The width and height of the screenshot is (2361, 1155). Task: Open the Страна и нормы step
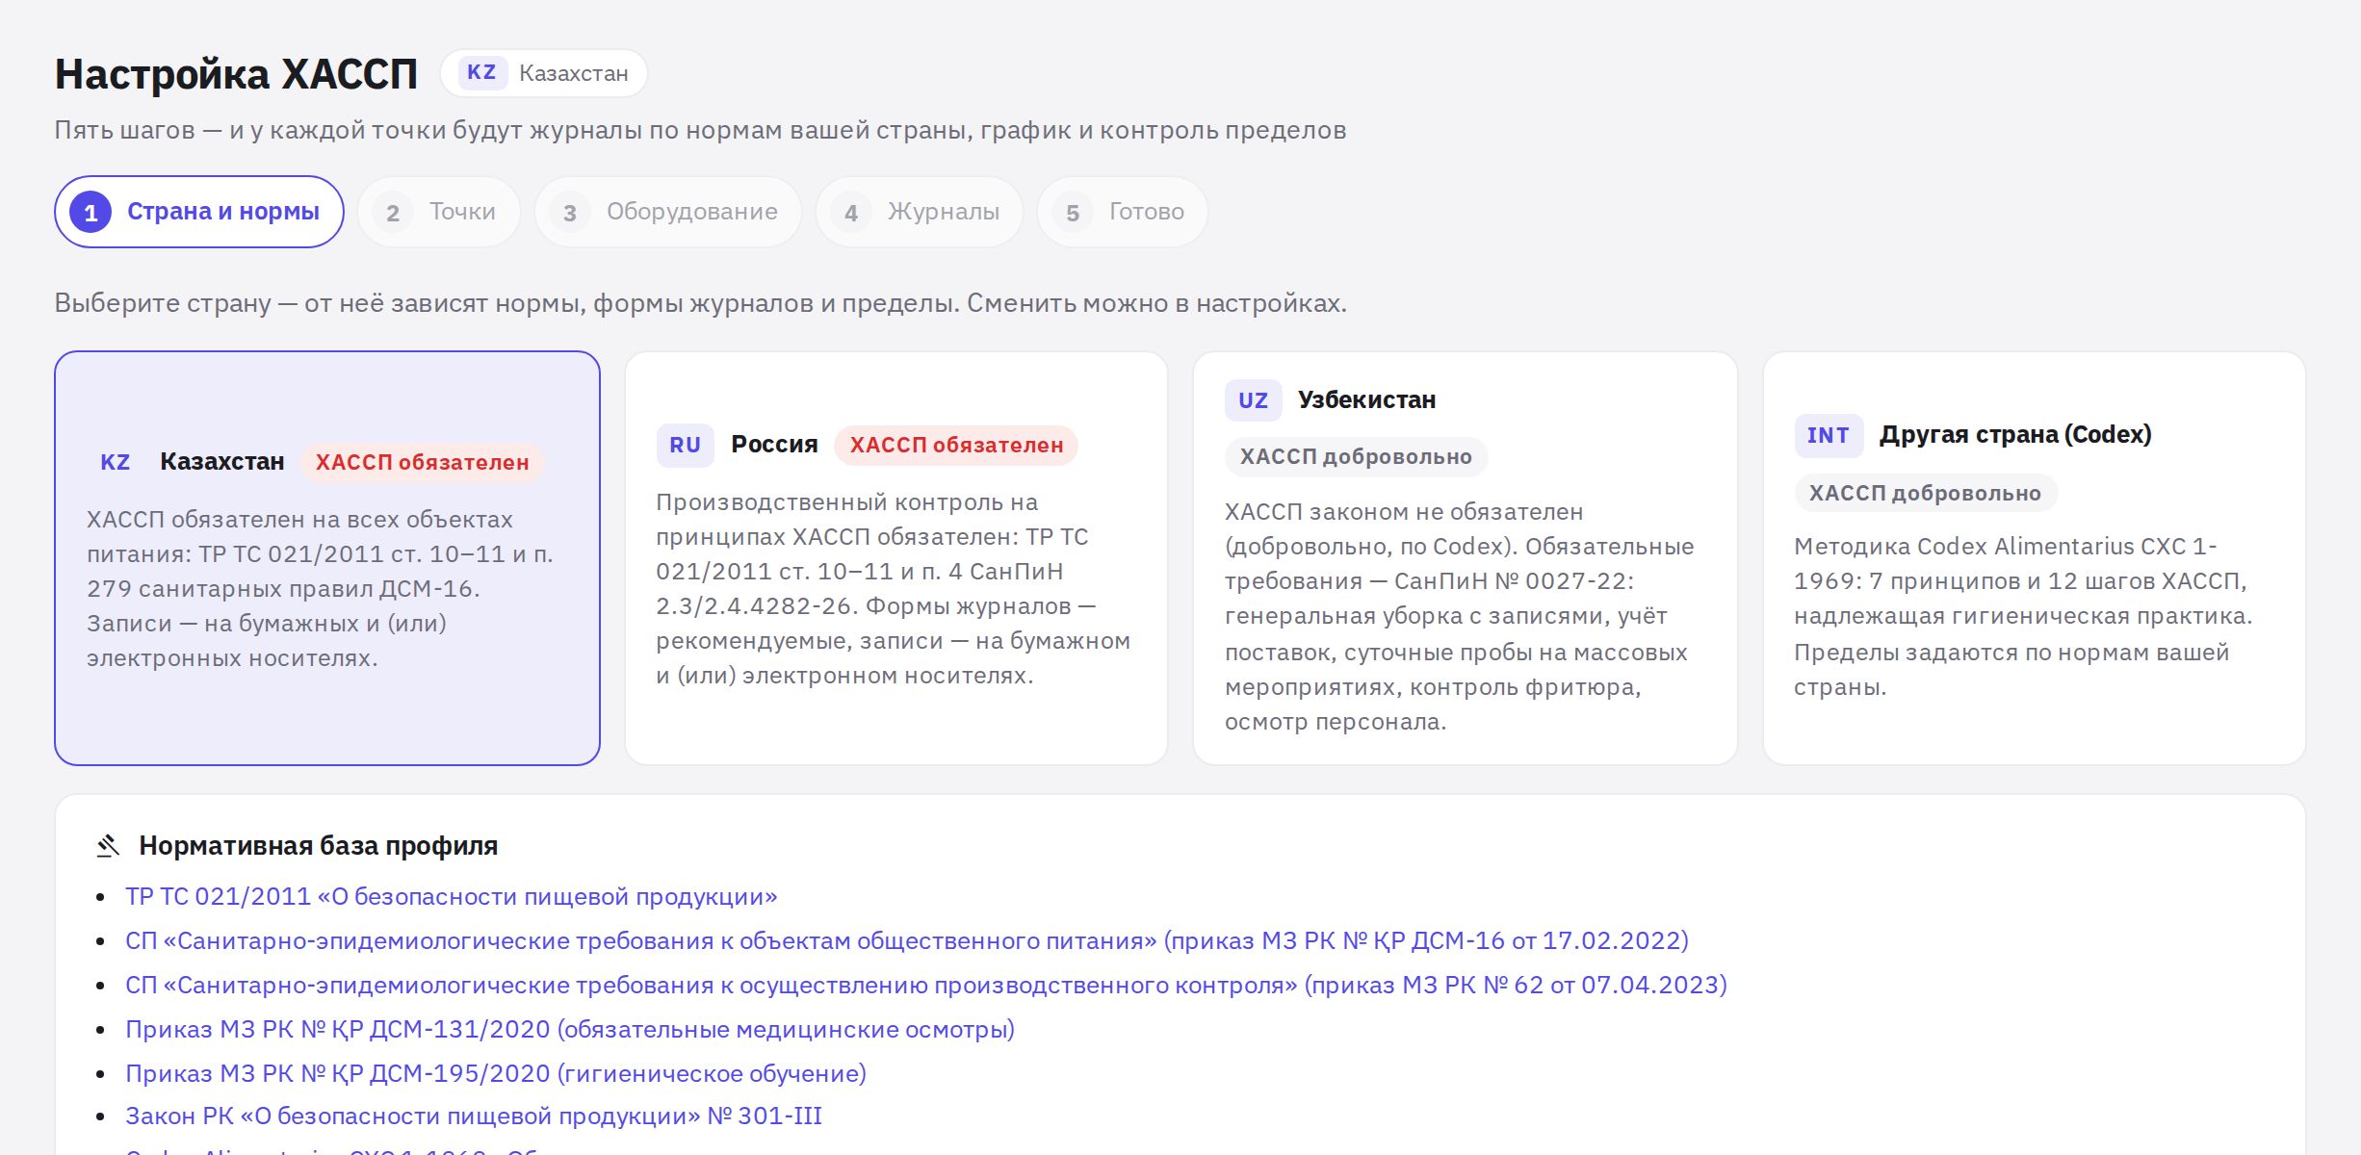(199, 212)
